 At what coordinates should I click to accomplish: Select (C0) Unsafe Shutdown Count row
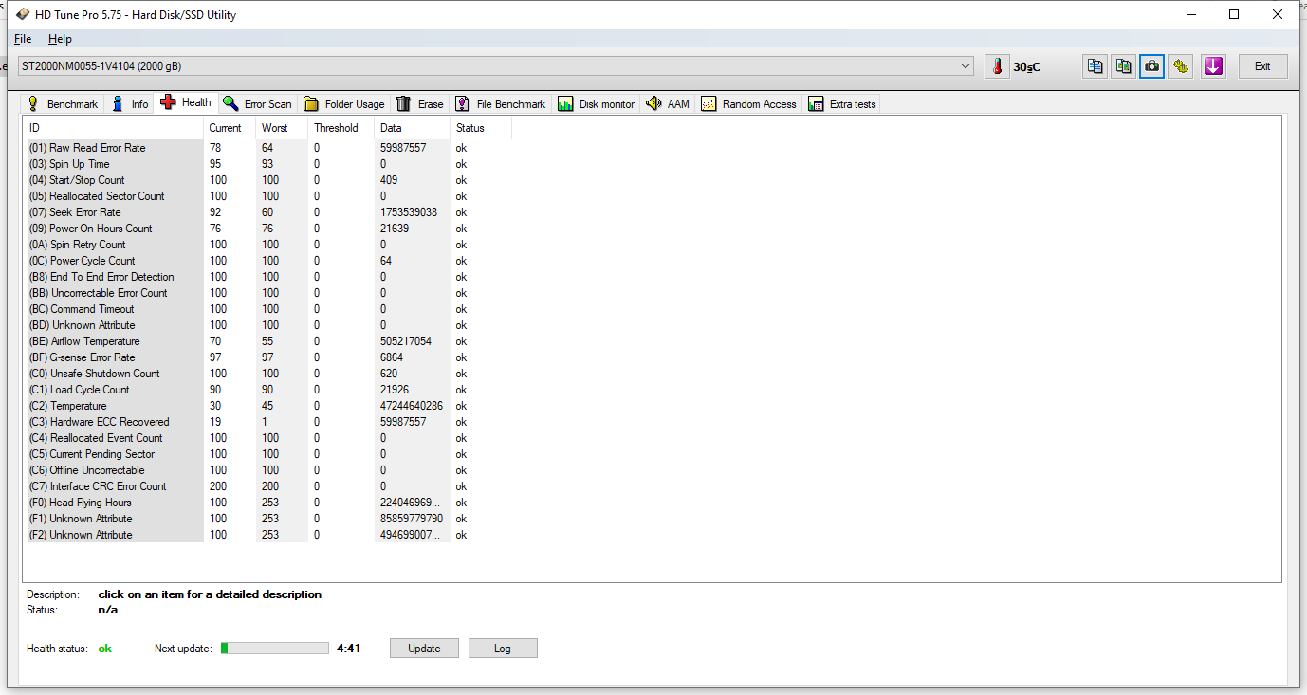click(268, 374)
